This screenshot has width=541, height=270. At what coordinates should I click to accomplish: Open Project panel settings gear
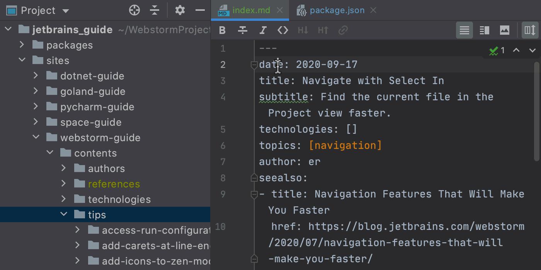pyautogui.click(x=180, y=10)
